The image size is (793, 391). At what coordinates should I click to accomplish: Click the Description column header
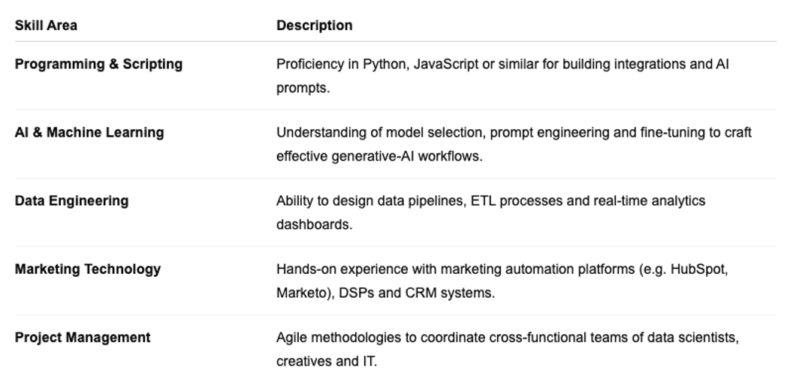coord(314,26)
